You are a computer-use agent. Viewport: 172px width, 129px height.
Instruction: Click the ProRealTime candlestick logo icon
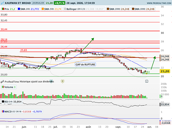pos(2,82)
